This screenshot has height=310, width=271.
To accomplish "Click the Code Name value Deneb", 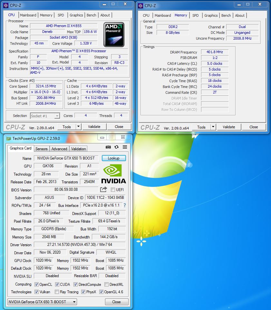I will [x=47, y=32].
